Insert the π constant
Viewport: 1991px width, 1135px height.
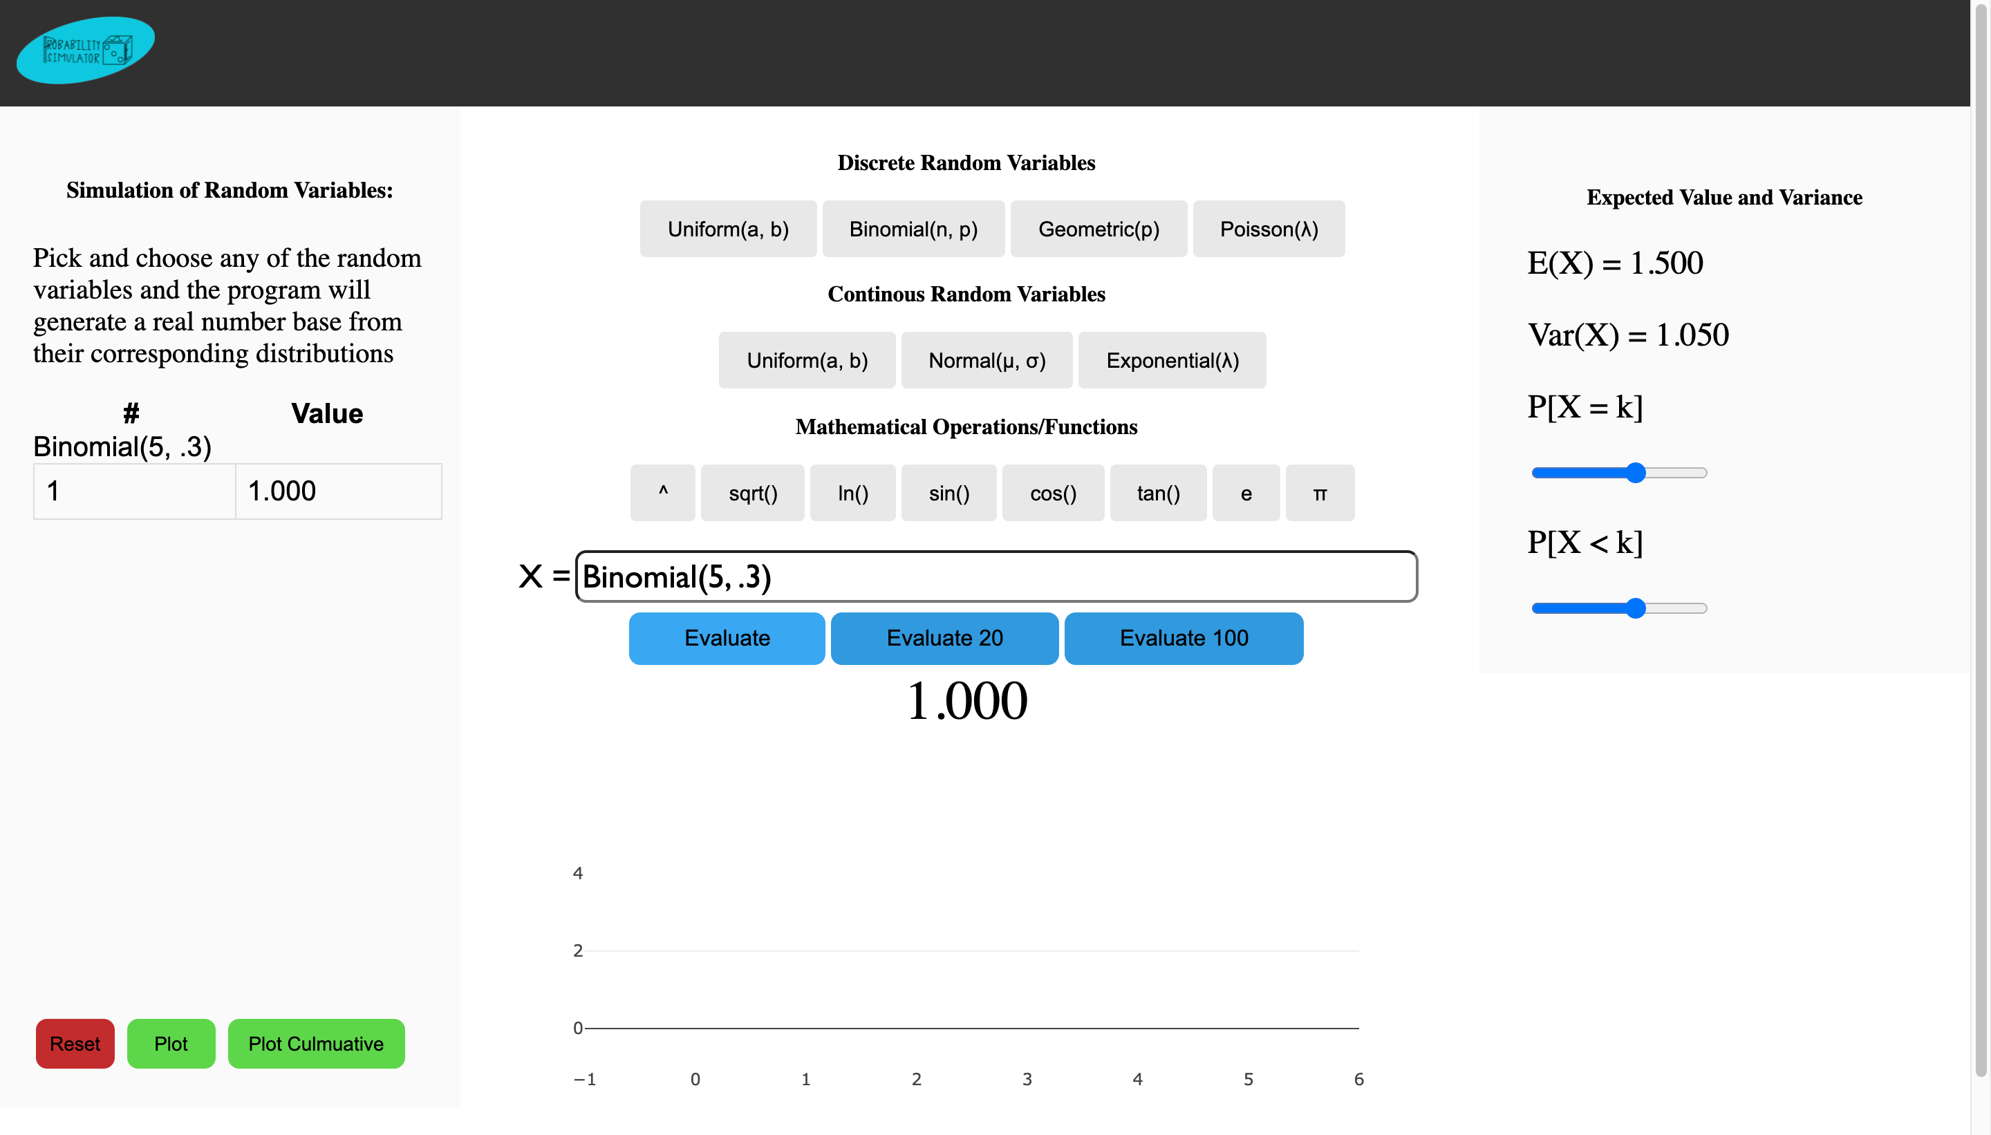1319,493
